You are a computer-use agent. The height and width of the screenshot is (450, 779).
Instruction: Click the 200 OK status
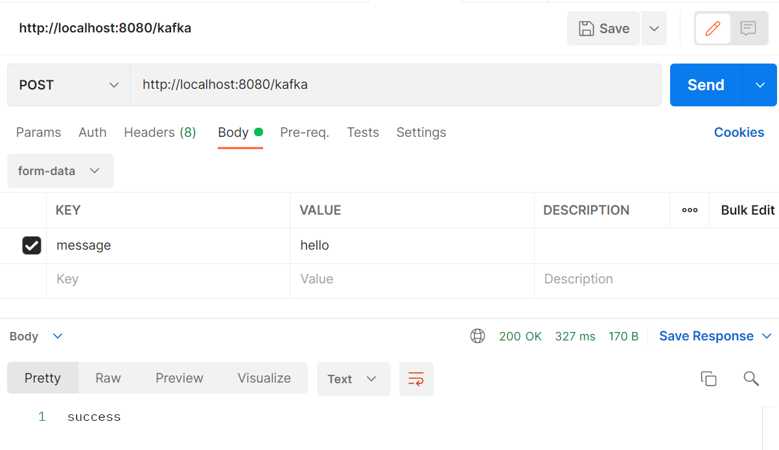point(520,336)
